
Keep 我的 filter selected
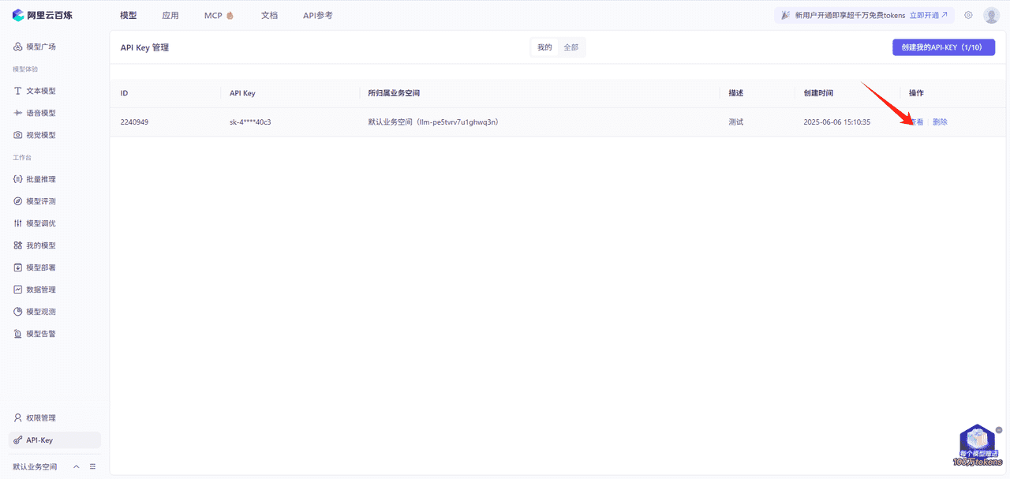point(543,47)
